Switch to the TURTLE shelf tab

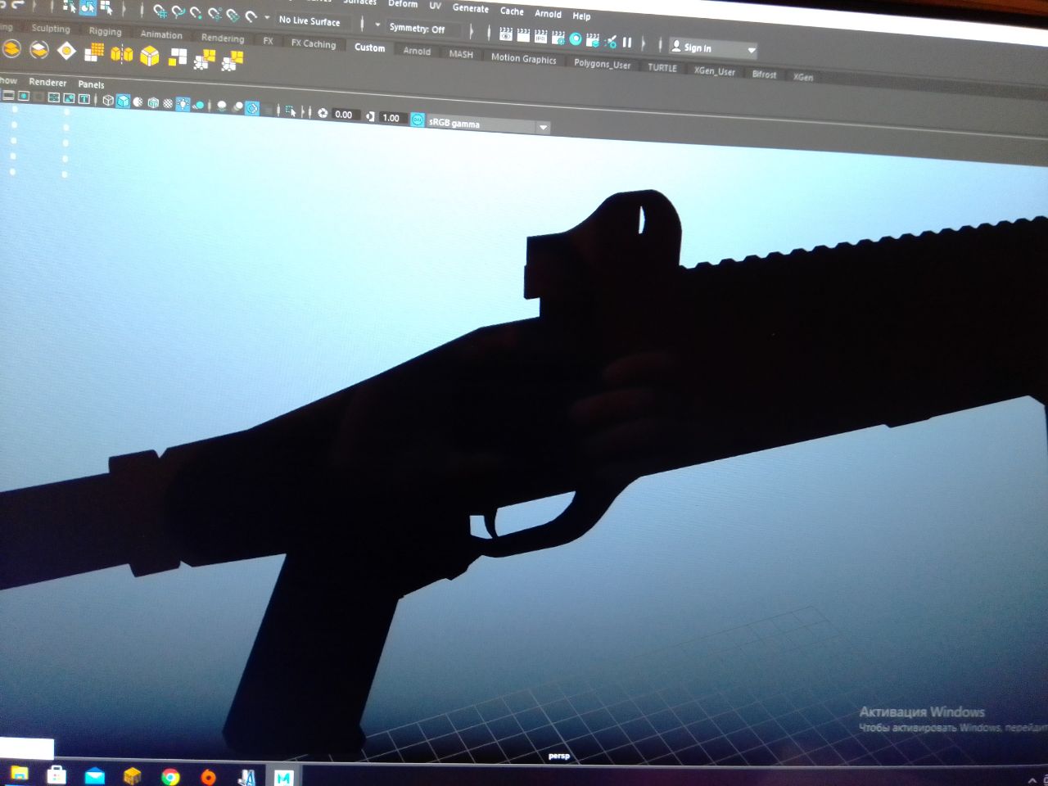(x=662, y=67)
